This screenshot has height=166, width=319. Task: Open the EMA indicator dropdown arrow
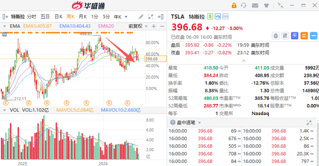pos(5,26)
